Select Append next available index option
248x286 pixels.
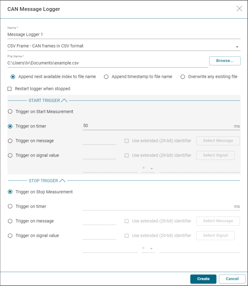[13, 77]
